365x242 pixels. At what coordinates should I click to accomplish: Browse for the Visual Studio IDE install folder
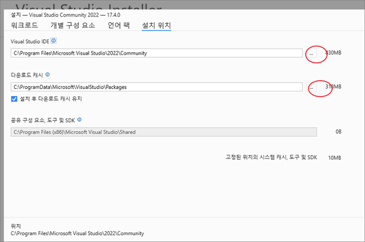coord(311,53)
